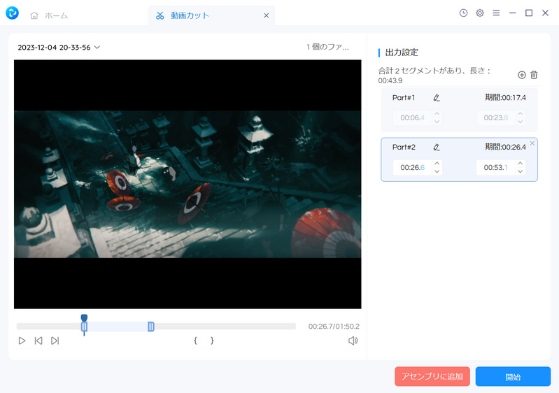Click the video preview frame
This screenshot has width=559, height=393.
(x=187, y=184)
